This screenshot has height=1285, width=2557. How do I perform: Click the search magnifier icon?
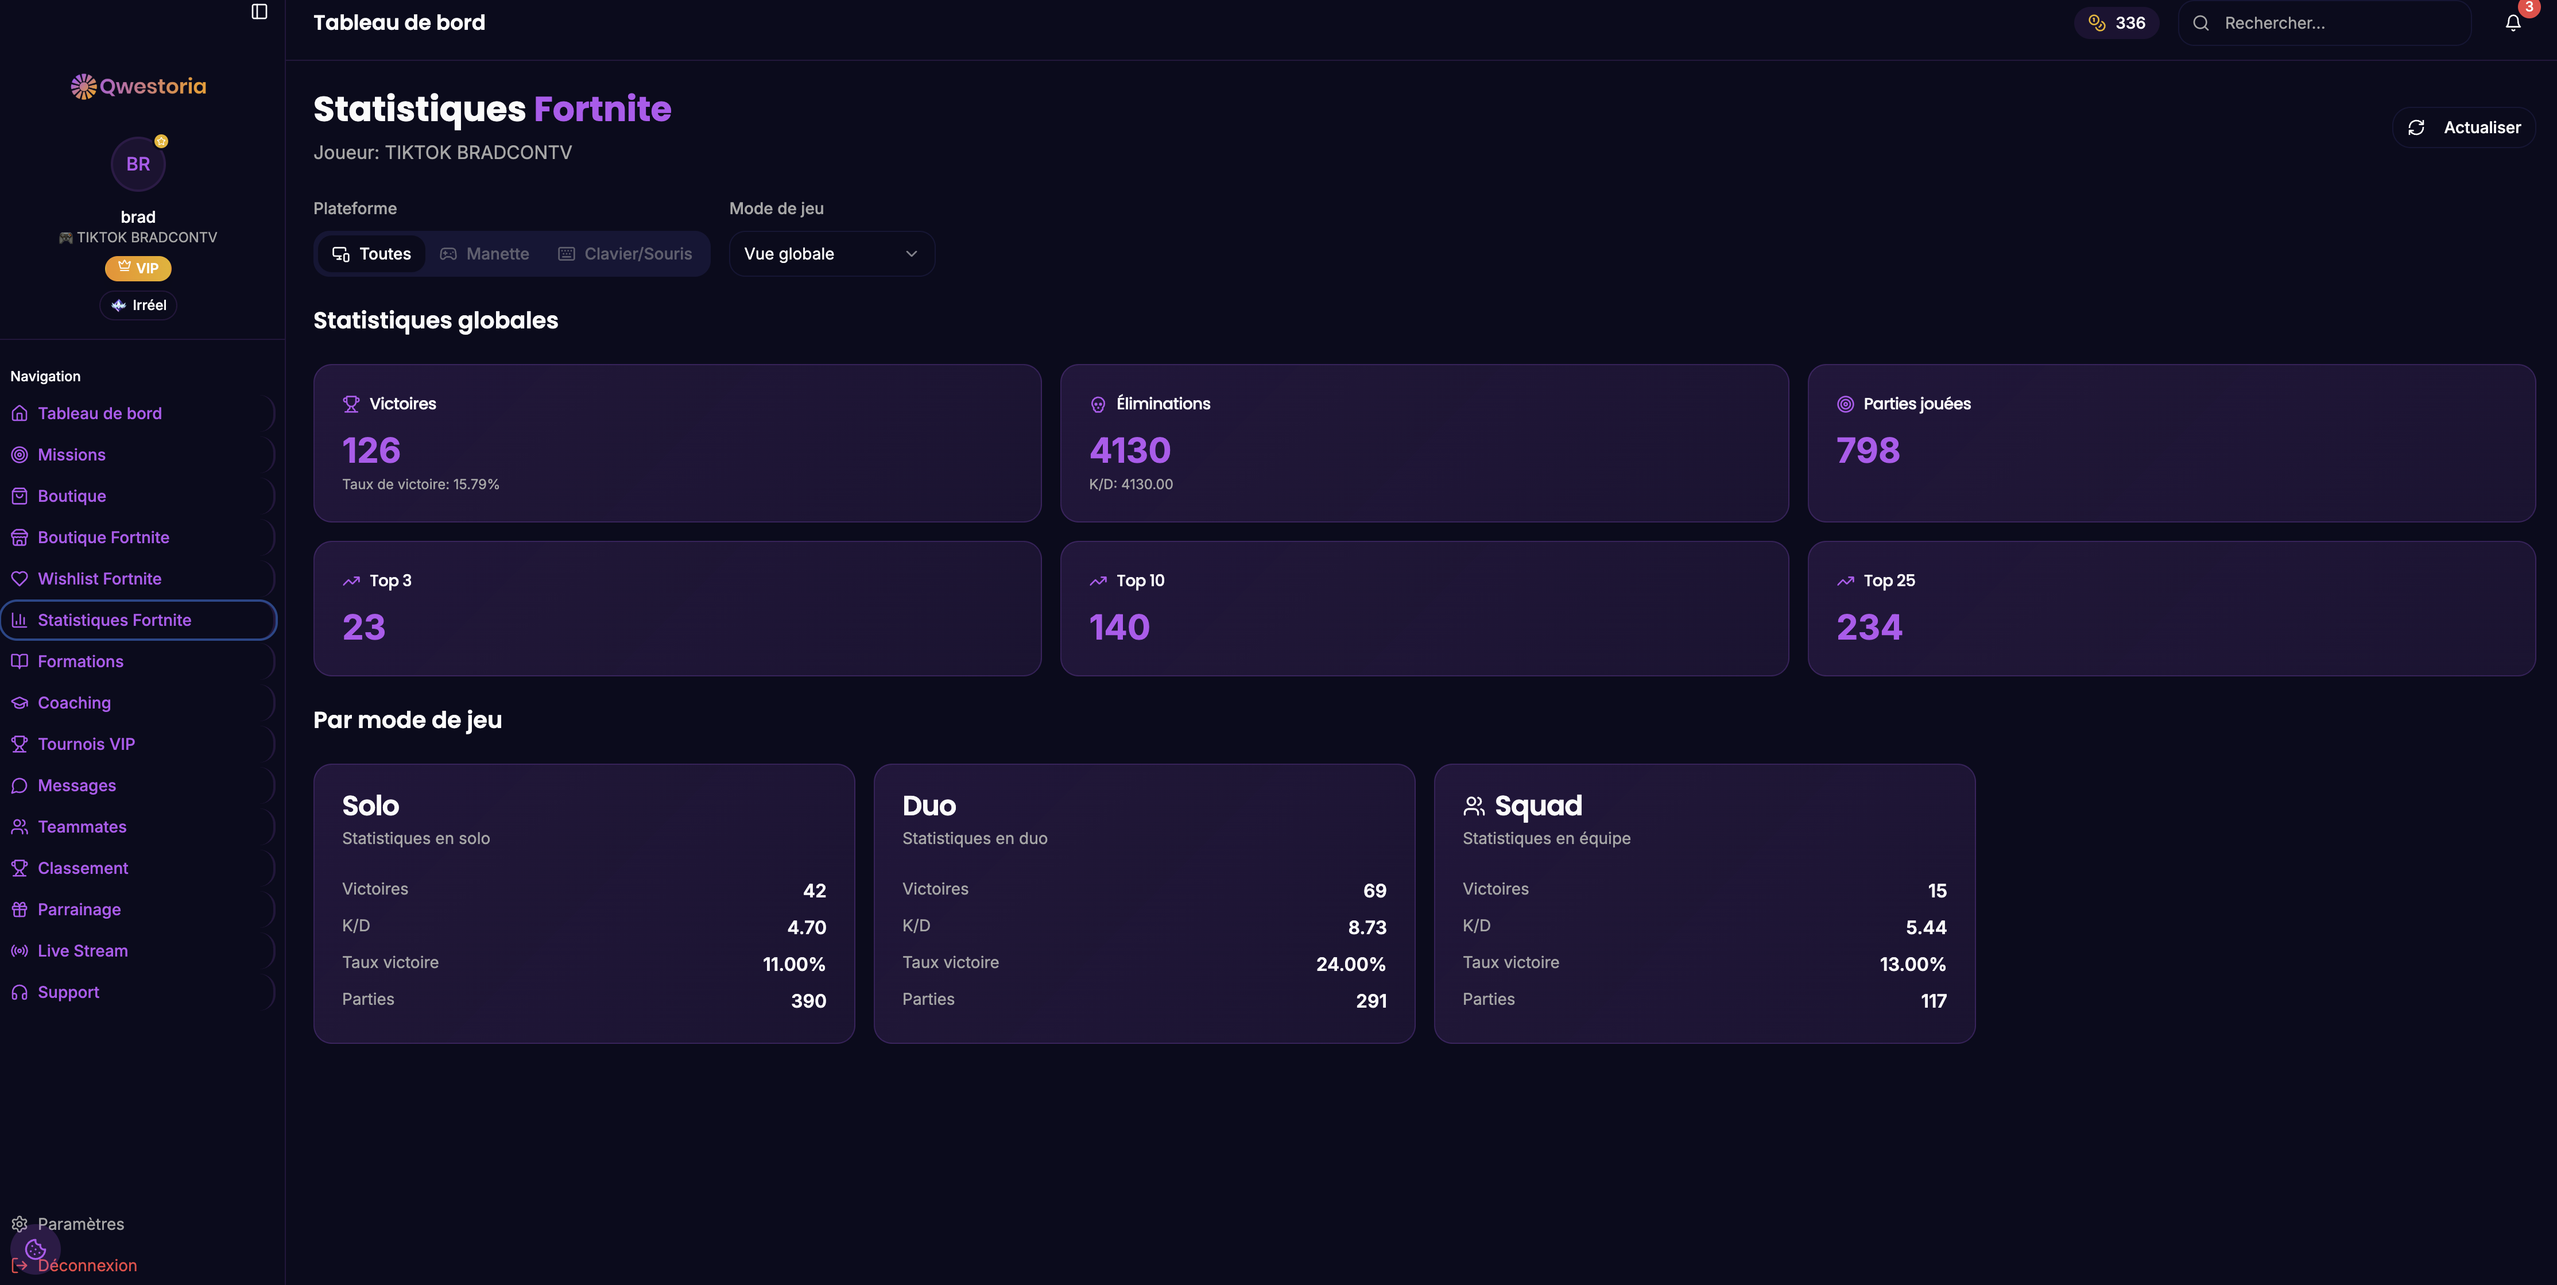(x=2200, y=23)
